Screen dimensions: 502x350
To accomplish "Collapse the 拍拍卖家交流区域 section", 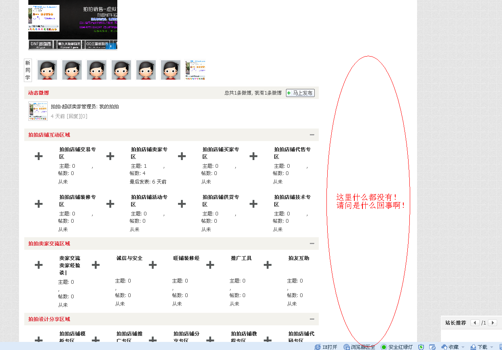I will [311, 243].
